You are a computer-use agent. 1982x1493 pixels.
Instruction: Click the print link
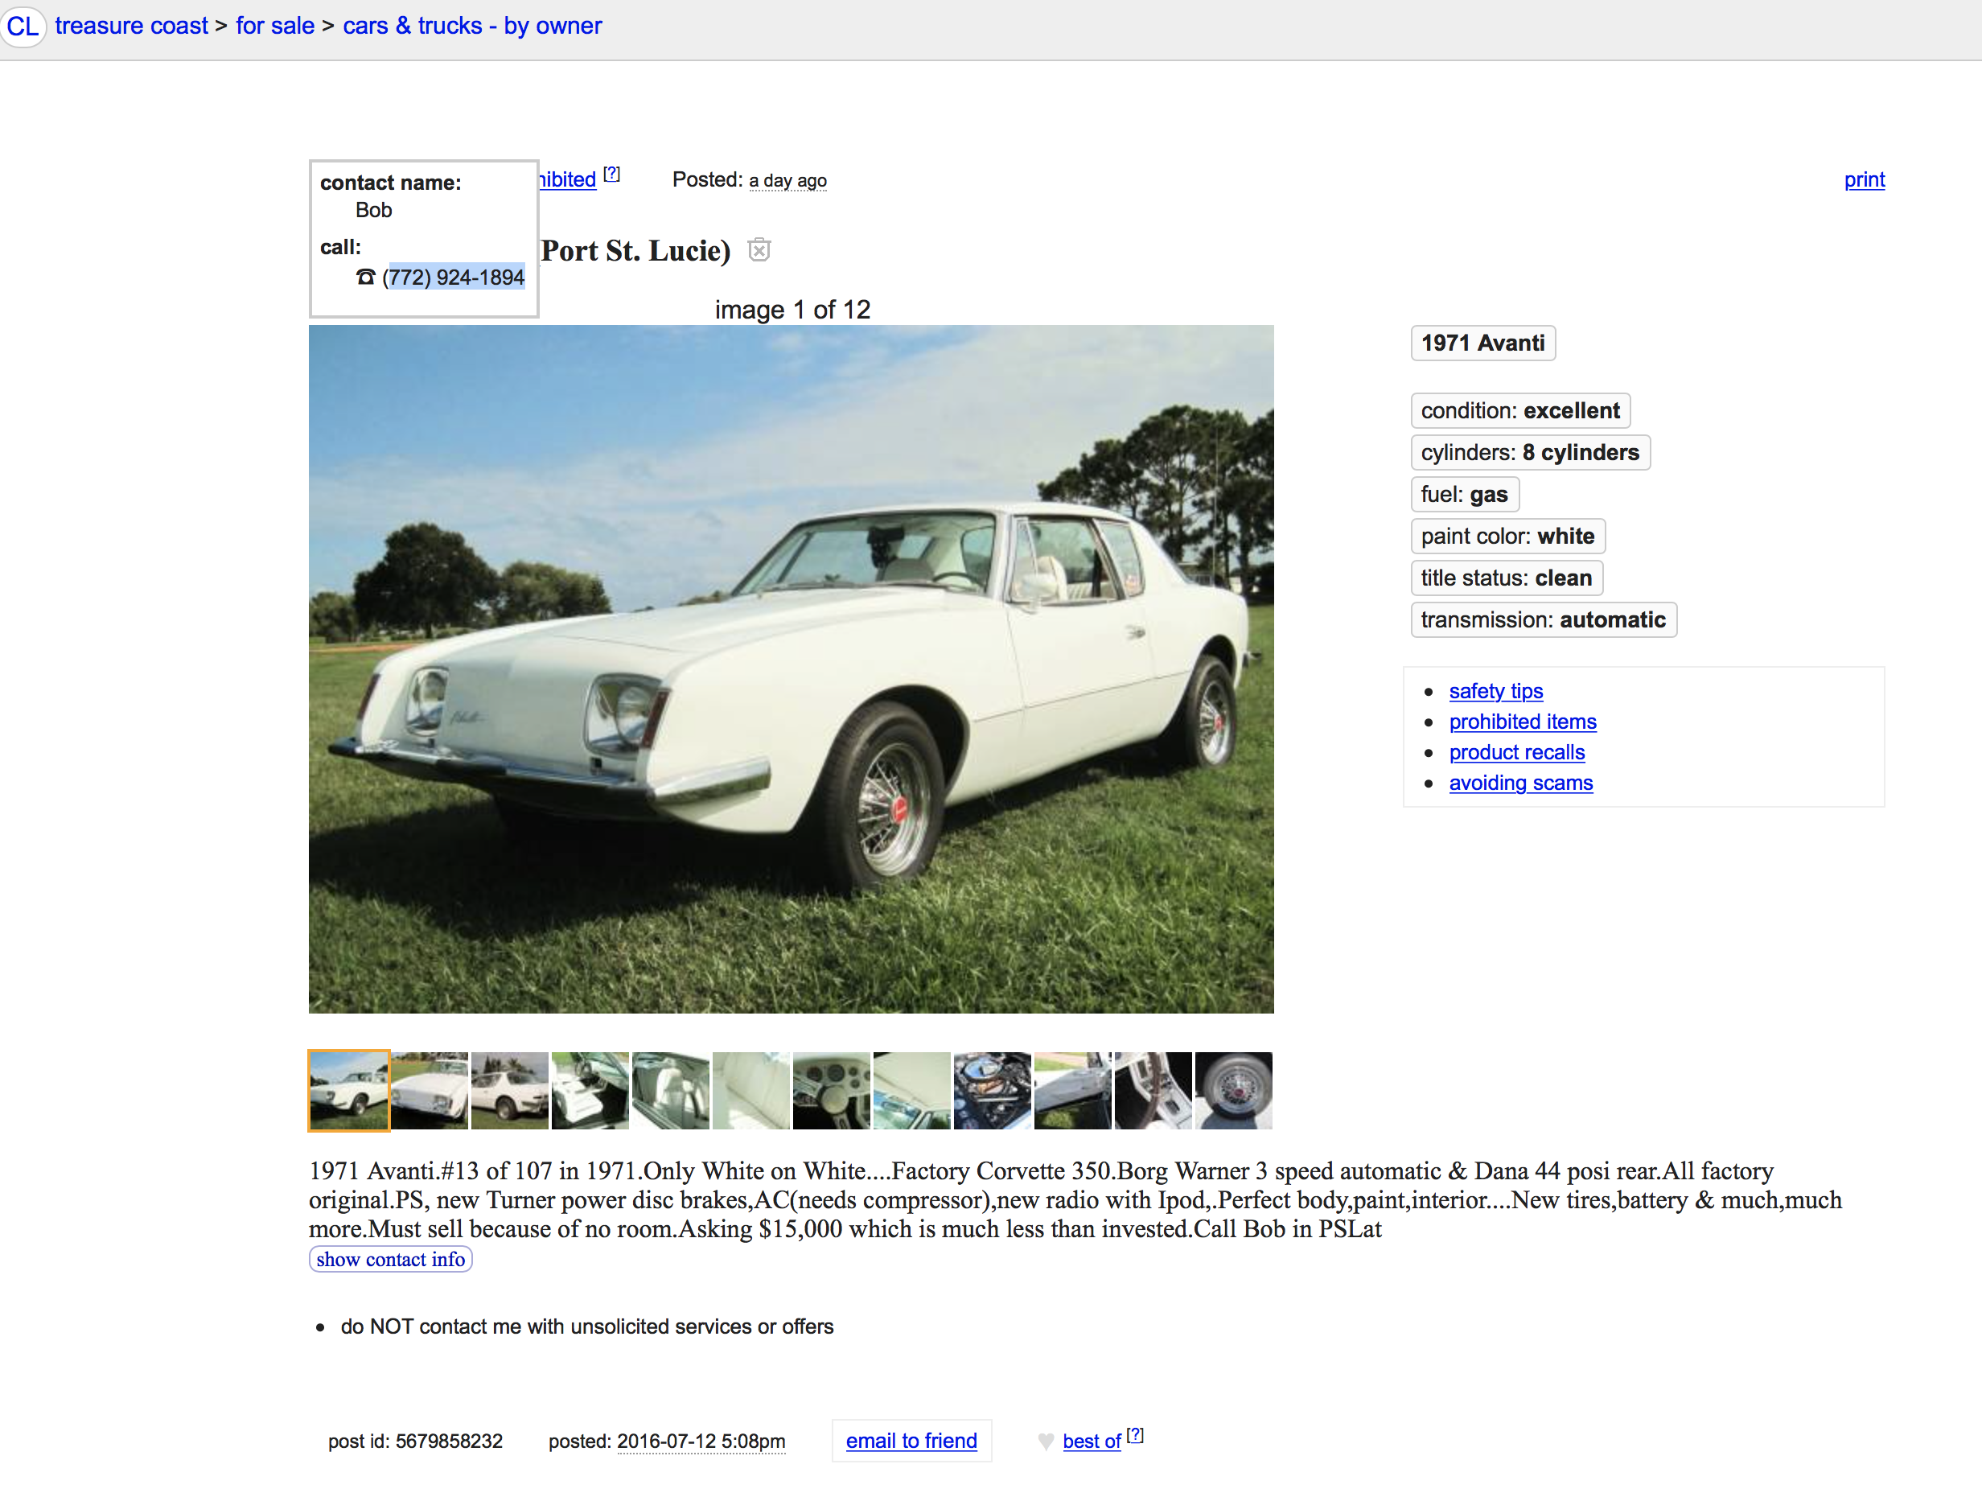click(1864, 179)
